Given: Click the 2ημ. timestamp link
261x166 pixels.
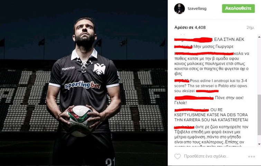Looking at the screenshot, I should pyautogui.click(x=251, y=28).
